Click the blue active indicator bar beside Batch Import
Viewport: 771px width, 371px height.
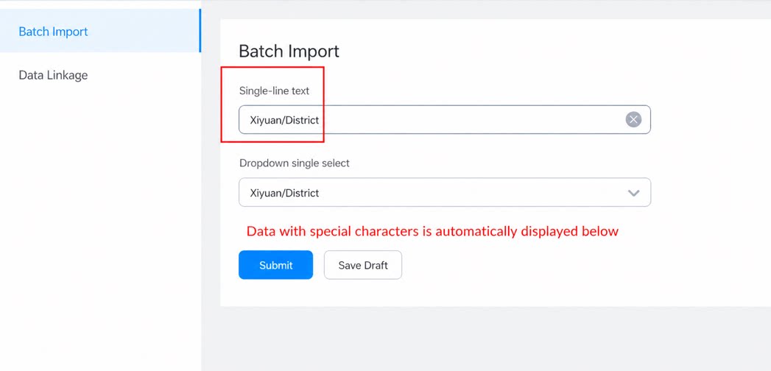200,30
